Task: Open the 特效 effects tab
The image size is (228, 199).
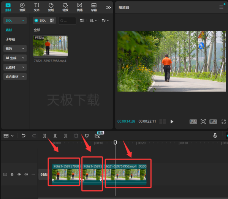Action: (65, 7)
